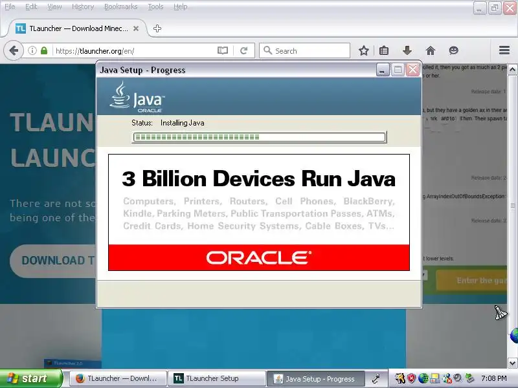Open the File menu
Viewport: 518px width, 388px height.
coord(10,6)
